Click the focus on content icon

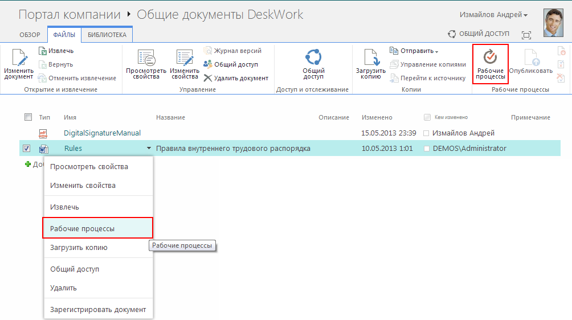click(x=526, y=35)
